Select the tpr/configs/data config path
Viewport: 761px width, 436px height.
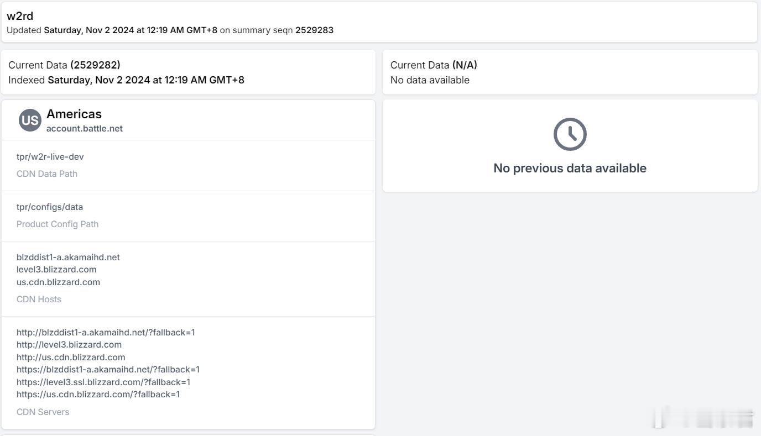click(50, 207)
